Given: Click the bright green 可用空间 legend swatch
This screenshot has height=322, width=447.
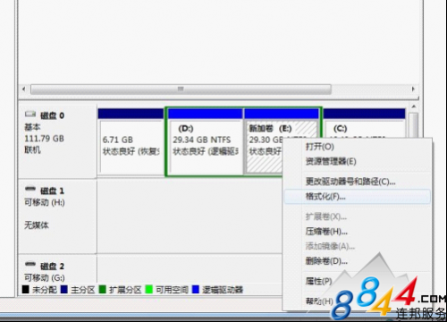Looking at the screenshot, I should click(x=148, y=289).
